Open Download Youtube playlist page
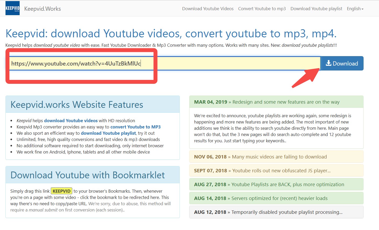The image size is (379, 230). point(316,9)
